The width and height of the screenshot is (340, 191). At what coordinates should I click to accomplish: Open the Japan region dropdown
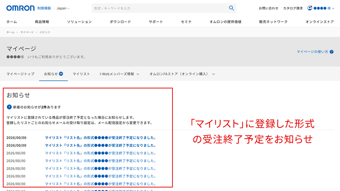click(63, 8)
